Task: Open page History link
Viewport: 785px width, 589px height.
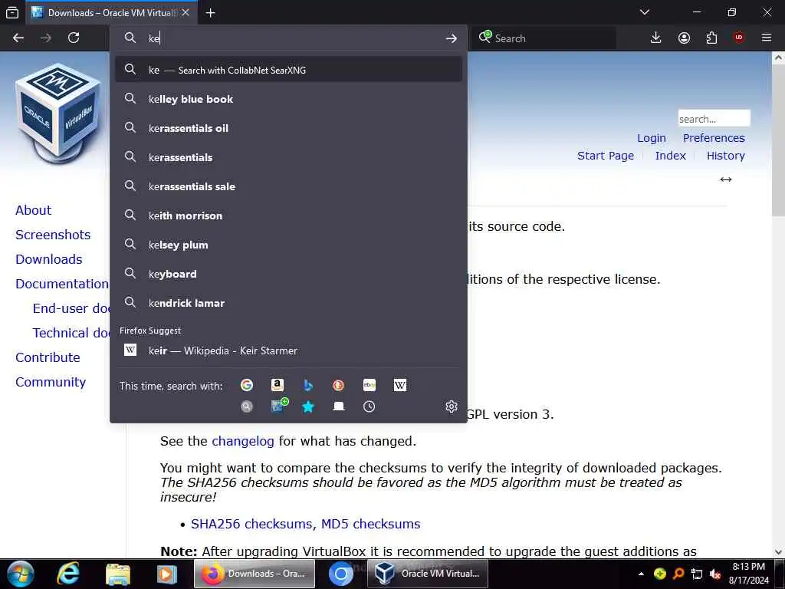Action: pyautogui.click(x=725, y=156)
